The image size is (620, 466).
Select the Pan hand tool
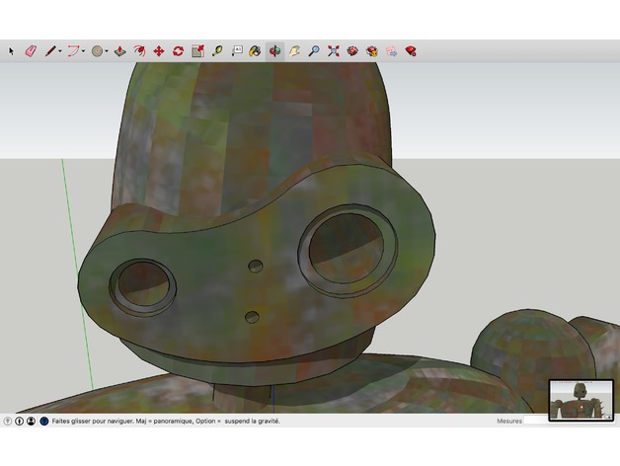point(294,51)
